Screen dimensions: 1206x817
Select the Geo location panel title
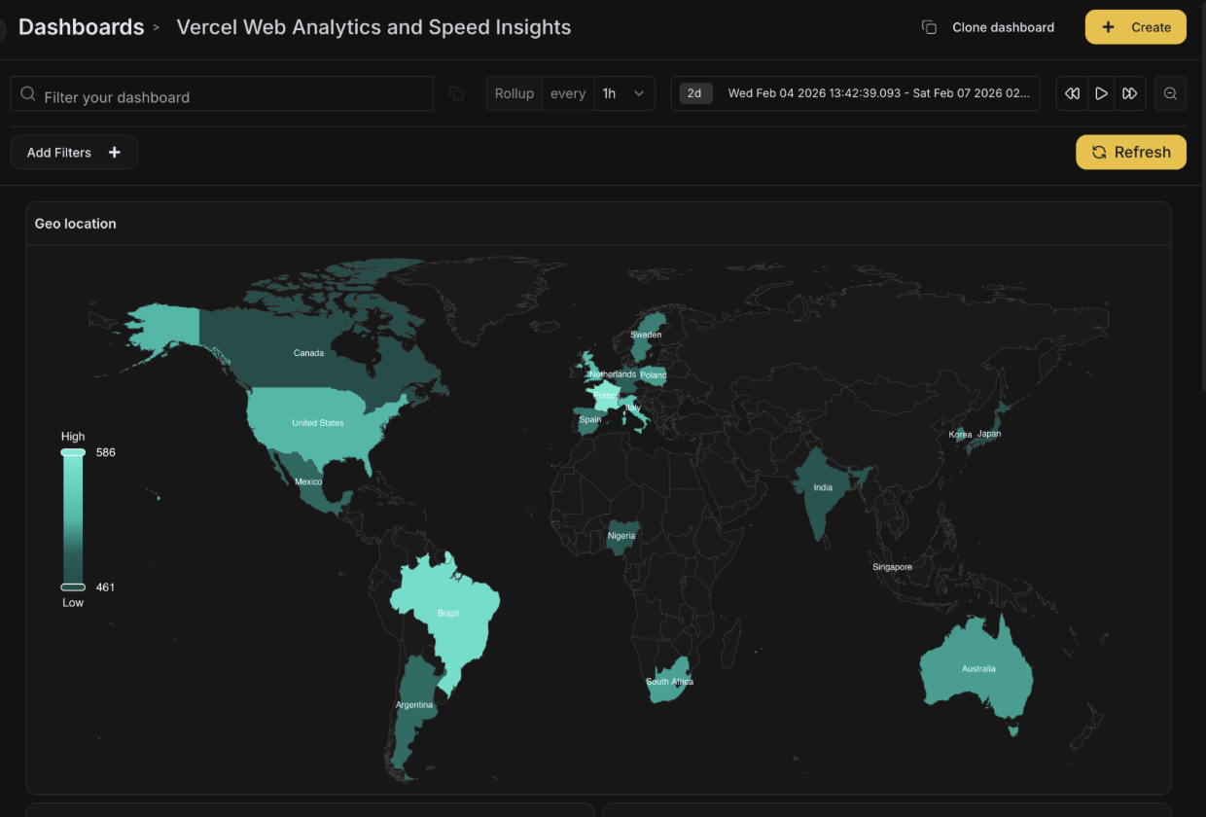pos(76,224)
